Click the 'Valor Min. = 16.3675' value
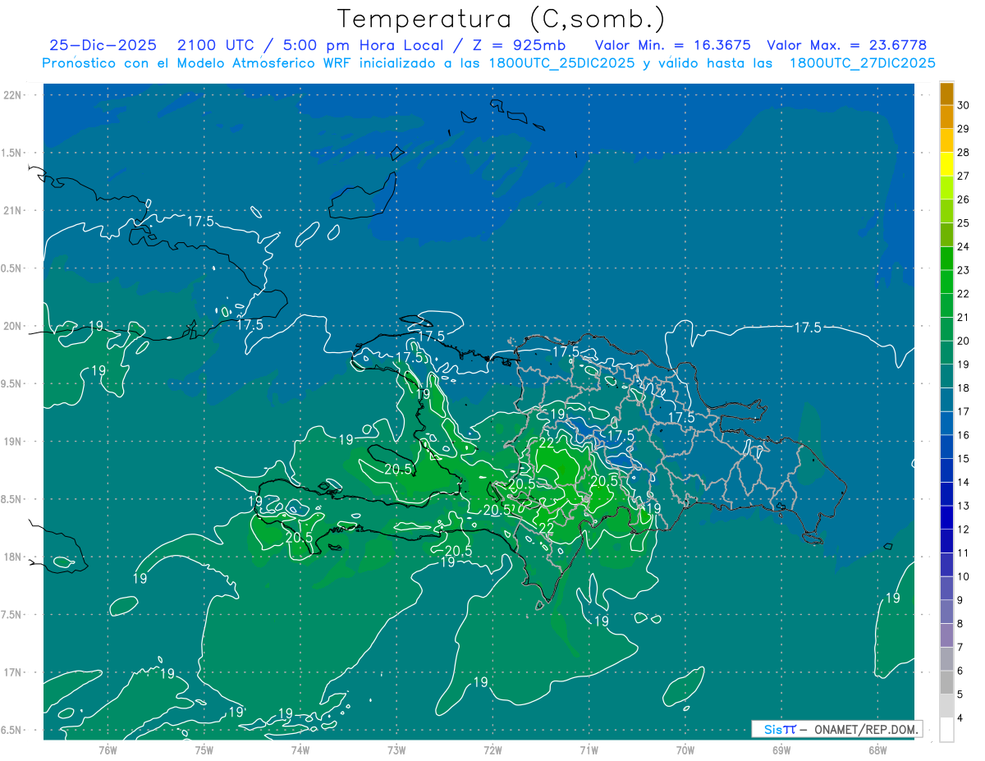Image resolution: width=985 pixels, height=761 pixels. coord(672,45)
